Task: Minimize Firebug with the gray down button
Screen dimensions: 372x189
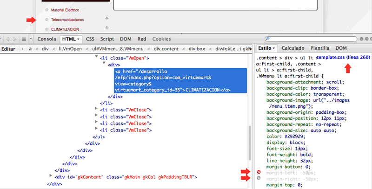Action: pyautogui.click(x=362, y=39)
